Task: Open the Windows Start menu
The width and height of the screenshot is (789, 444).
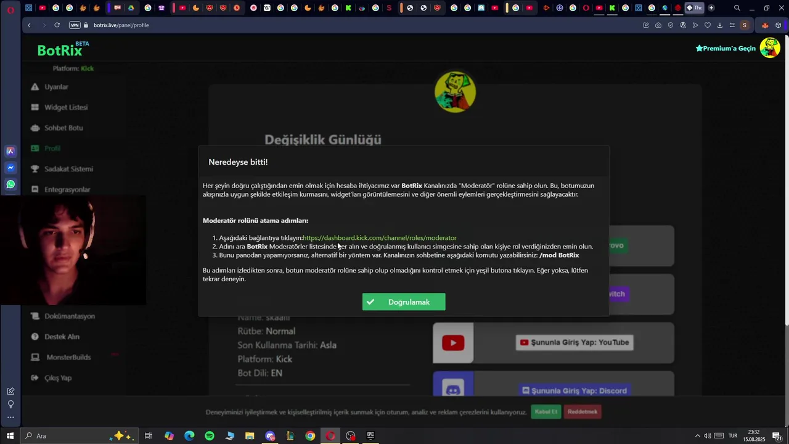Action: pyautogui.click(x=10, y=436)
